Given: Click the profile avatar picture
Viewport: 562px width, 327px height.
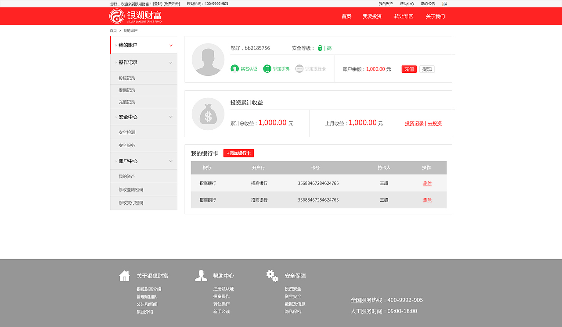Looking at the screenshot, I should coord(208,60).
